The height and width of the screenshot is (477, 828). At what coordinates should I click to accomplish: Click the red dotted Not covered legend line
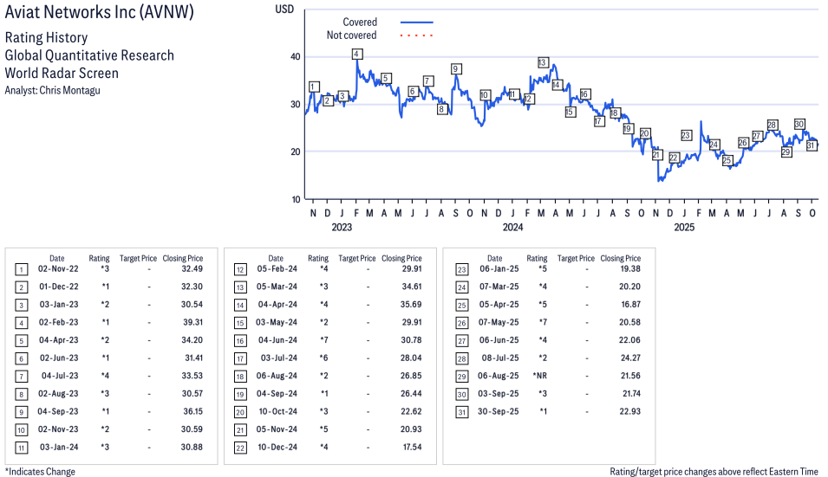[416, 35]
